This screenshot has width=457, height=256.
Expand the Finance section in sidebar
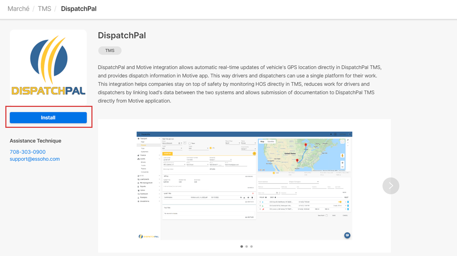click(x=143, y=155)
